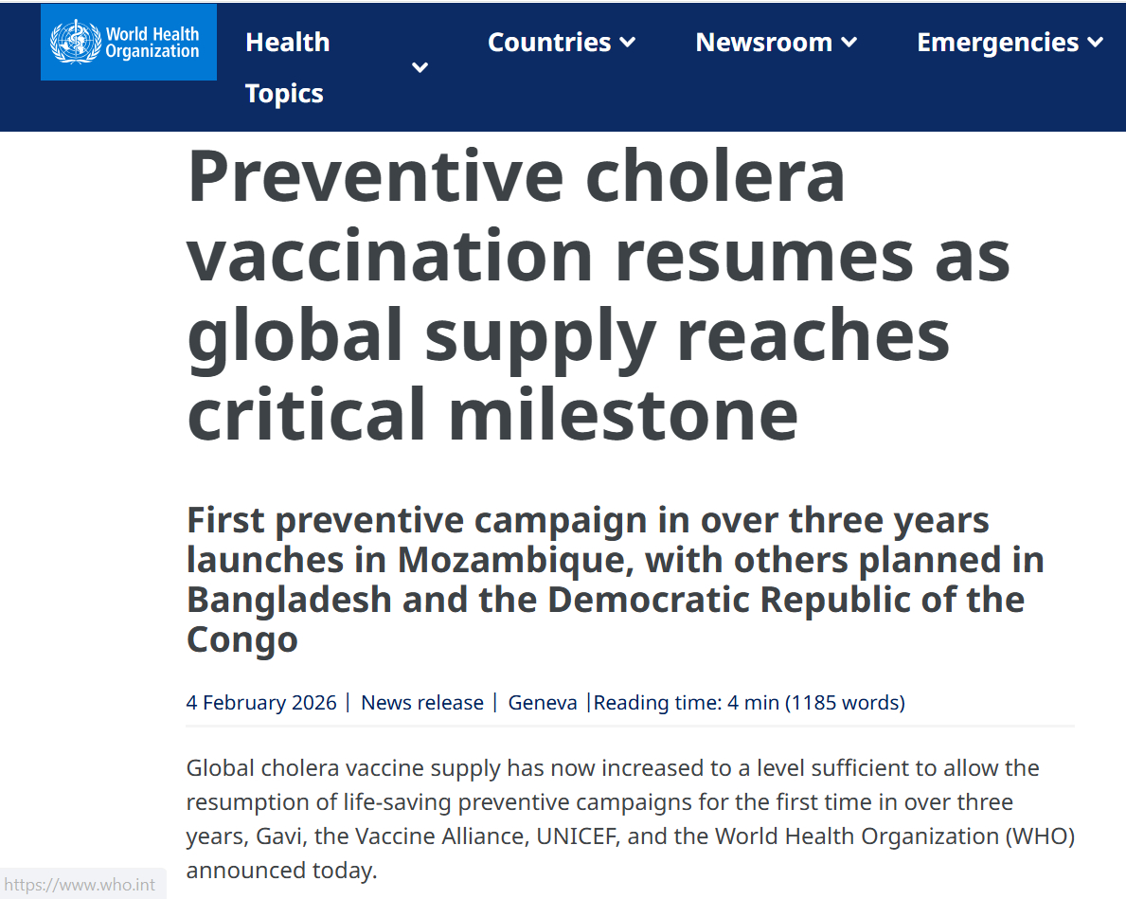Click the "Geneva" location label
The image size is (1126, 899).
click(x=543, y=703)
